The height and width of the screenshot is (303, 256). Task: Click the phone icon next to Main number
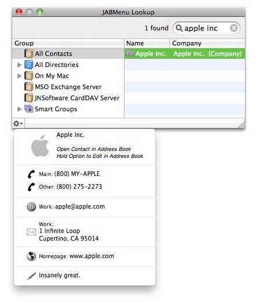[x=31, y=174]
